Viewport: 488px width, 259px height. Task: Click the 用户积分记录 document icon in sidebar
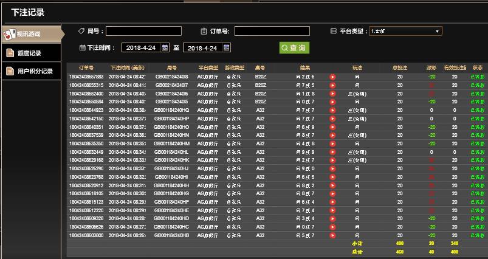tap(10, 71)
